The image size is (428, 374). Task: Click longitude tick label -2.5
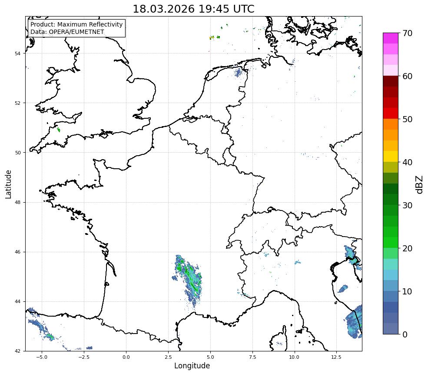(x=84, y=357)
